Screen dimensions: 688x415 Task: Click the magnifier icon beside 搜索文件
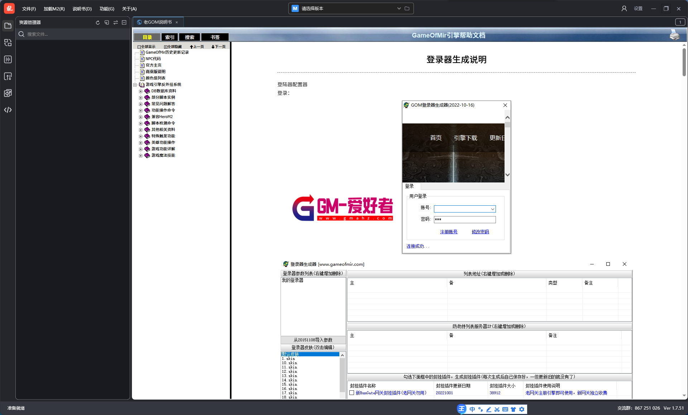21,34
